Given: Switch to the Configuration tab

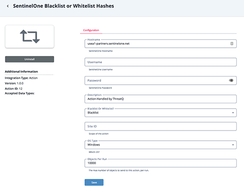Looking at the screenshot, I should click(91, 30).
